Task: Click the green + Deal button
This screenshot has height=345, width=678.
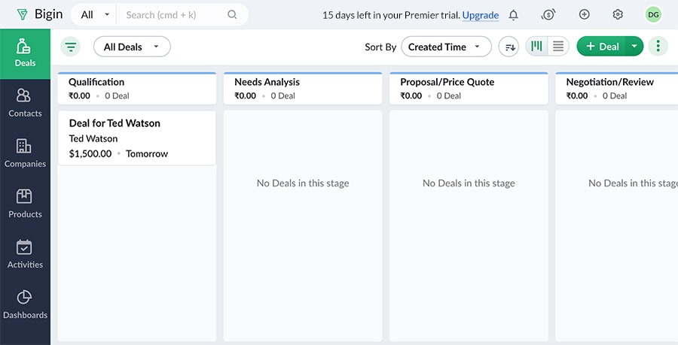Action: (x=601, y=47)
